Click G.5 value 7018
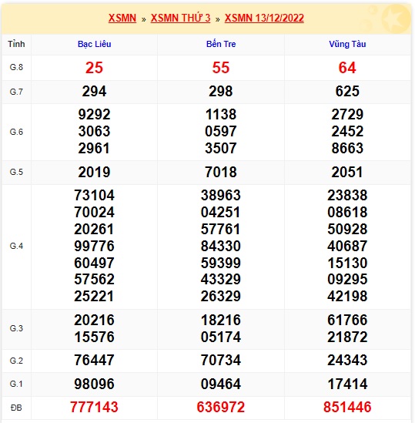 click(x=221, y=172)
